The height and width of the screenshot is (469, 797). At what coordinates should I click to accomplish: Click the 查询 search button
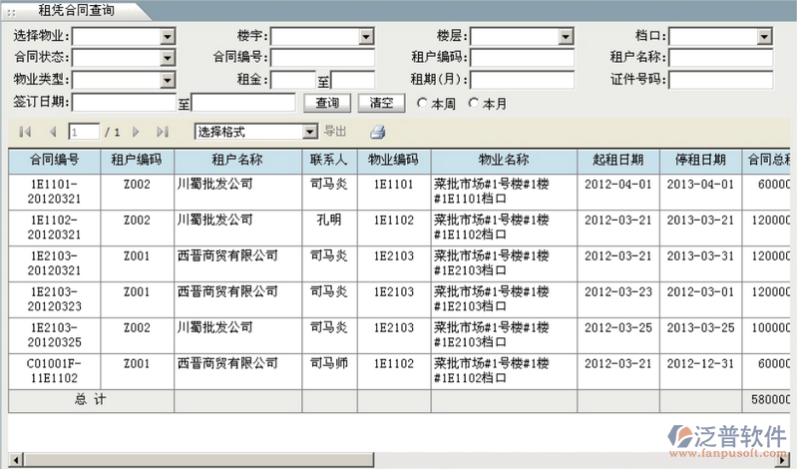click(327, 103)
